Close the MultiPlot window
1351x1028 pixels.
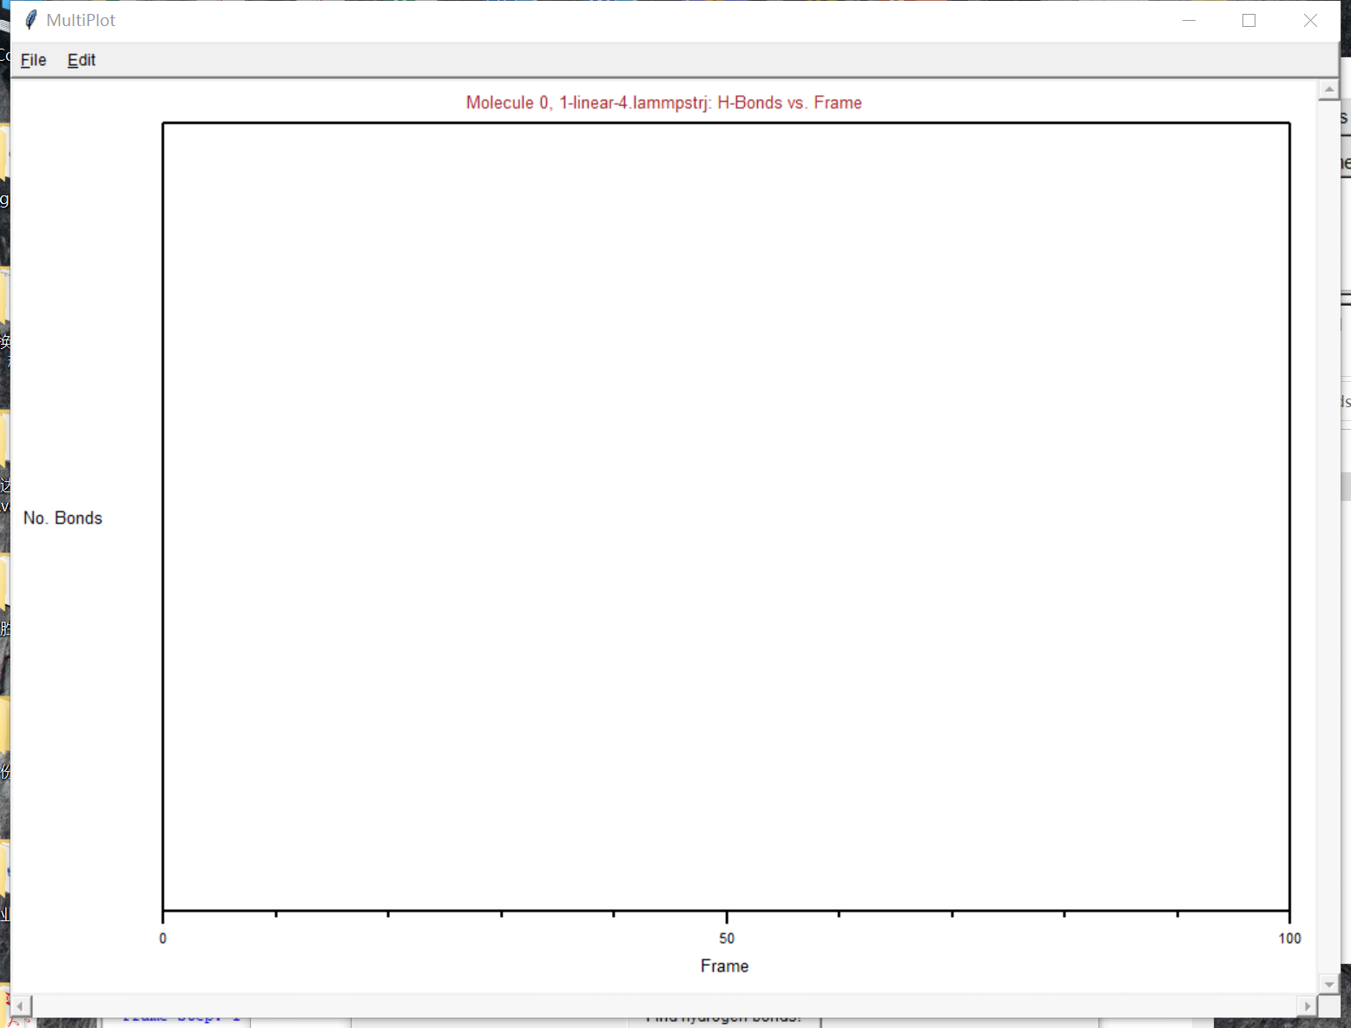click(x=1310, y=20)
